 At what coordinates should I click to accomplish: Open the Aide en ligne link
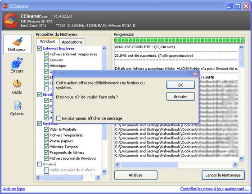coord(14,189)
